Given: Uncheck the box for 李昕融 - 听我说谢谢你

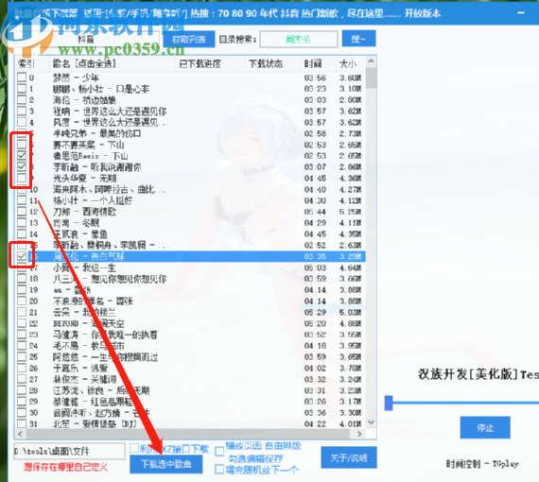Looking at the screenshot, I should 22,166.
